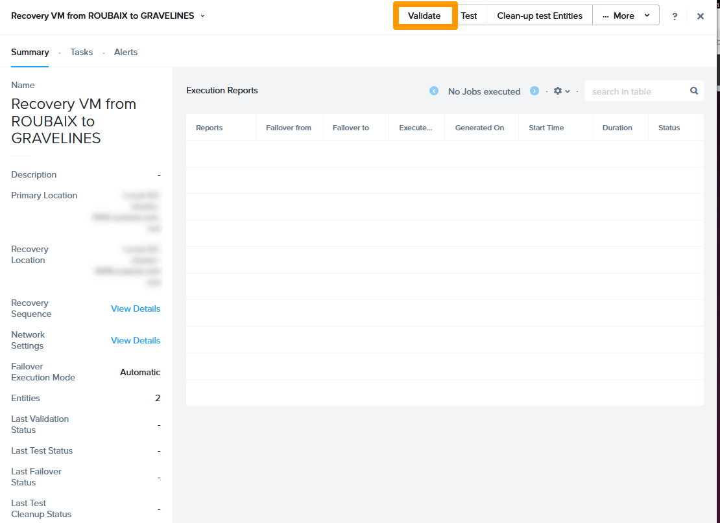Close the recovery plan details window

[x=701, y=16]
